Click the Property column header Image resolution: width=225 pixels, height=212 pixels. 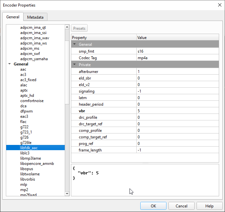coord(104,38)
